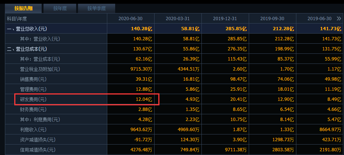Click the 利息收入(元) row label
344x155 pixels.
pyautogui.click(x=33, y=130)
